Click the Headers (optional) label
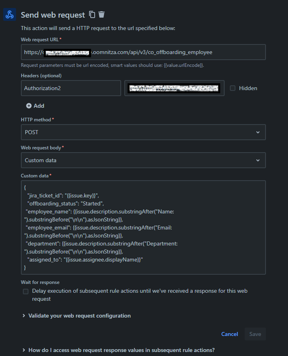This screenshot has width=288, height=356. click(41, 75)
